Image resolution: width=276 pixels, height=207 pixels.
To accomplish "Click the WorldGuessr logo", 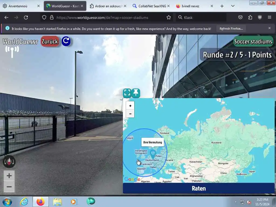I will pyautogui.click(x=20, y=42).
